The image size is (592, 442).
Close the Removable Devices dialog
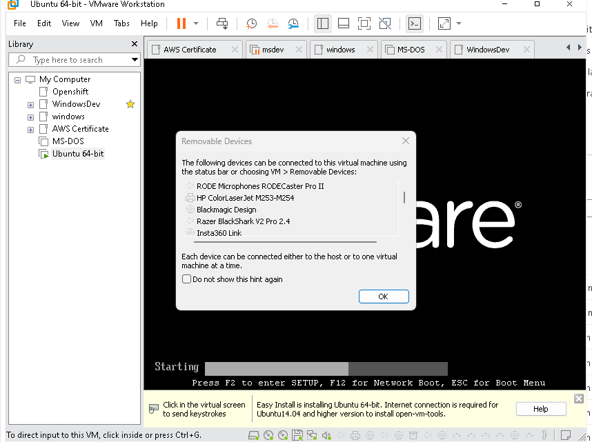[x=406, y=141]
